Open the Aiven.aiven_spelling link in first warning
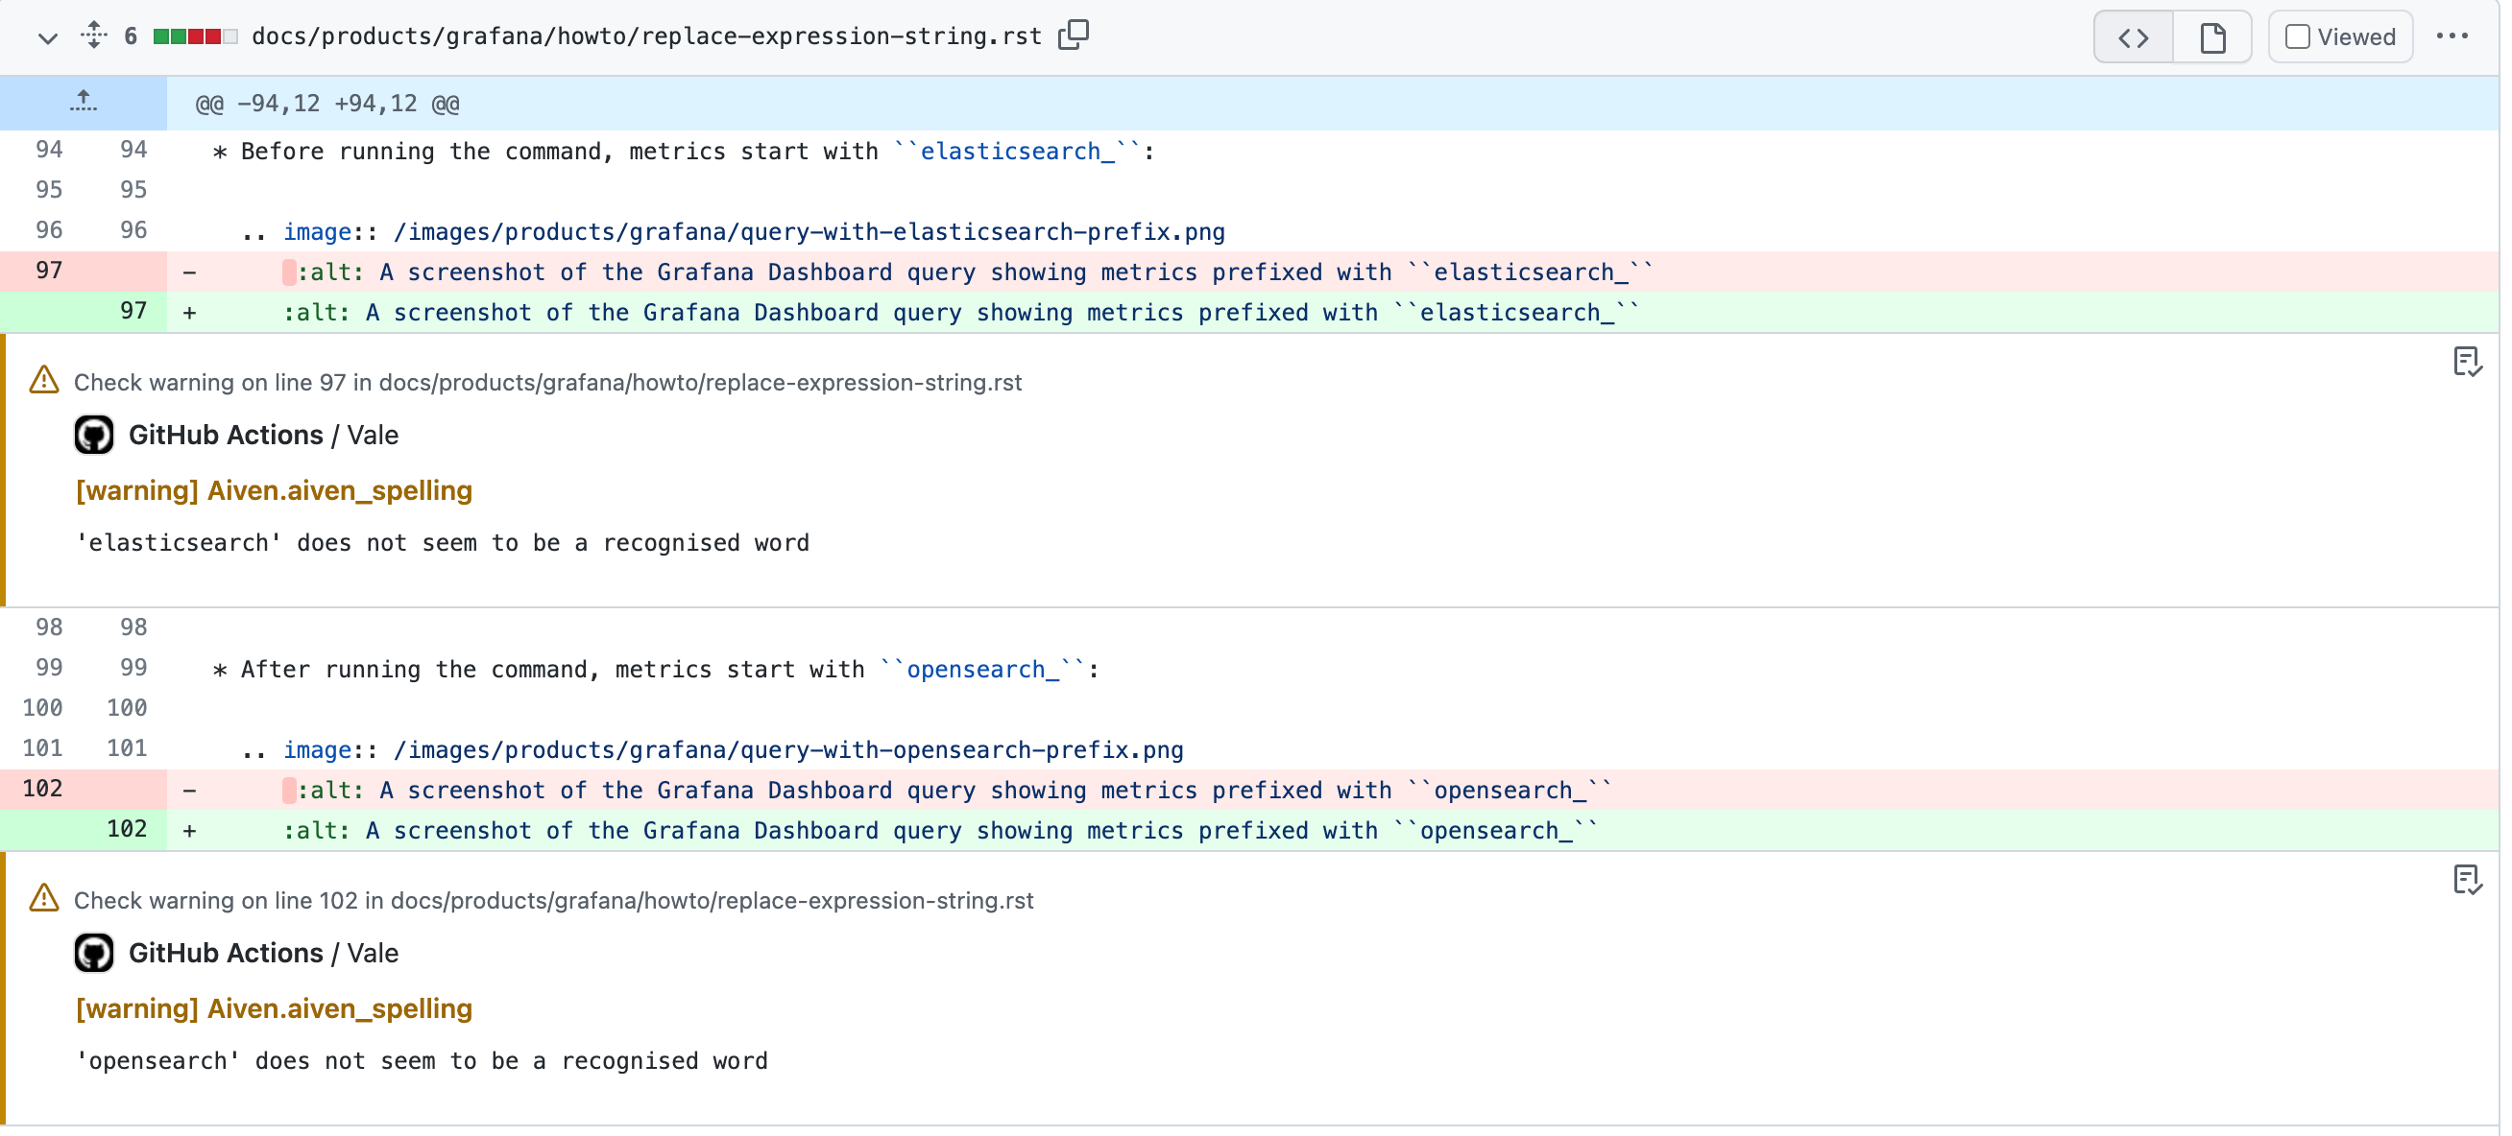 pos(339,491)
